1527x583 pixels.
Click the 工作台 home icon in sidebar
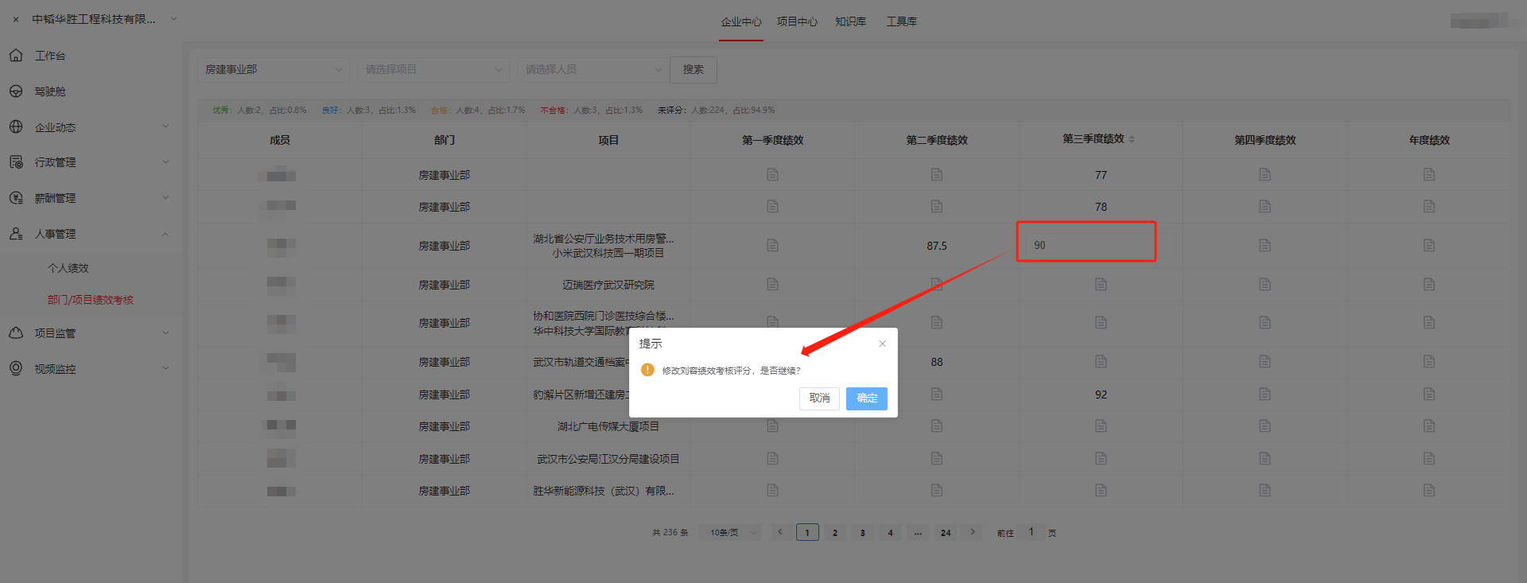(x=16, y=56)
